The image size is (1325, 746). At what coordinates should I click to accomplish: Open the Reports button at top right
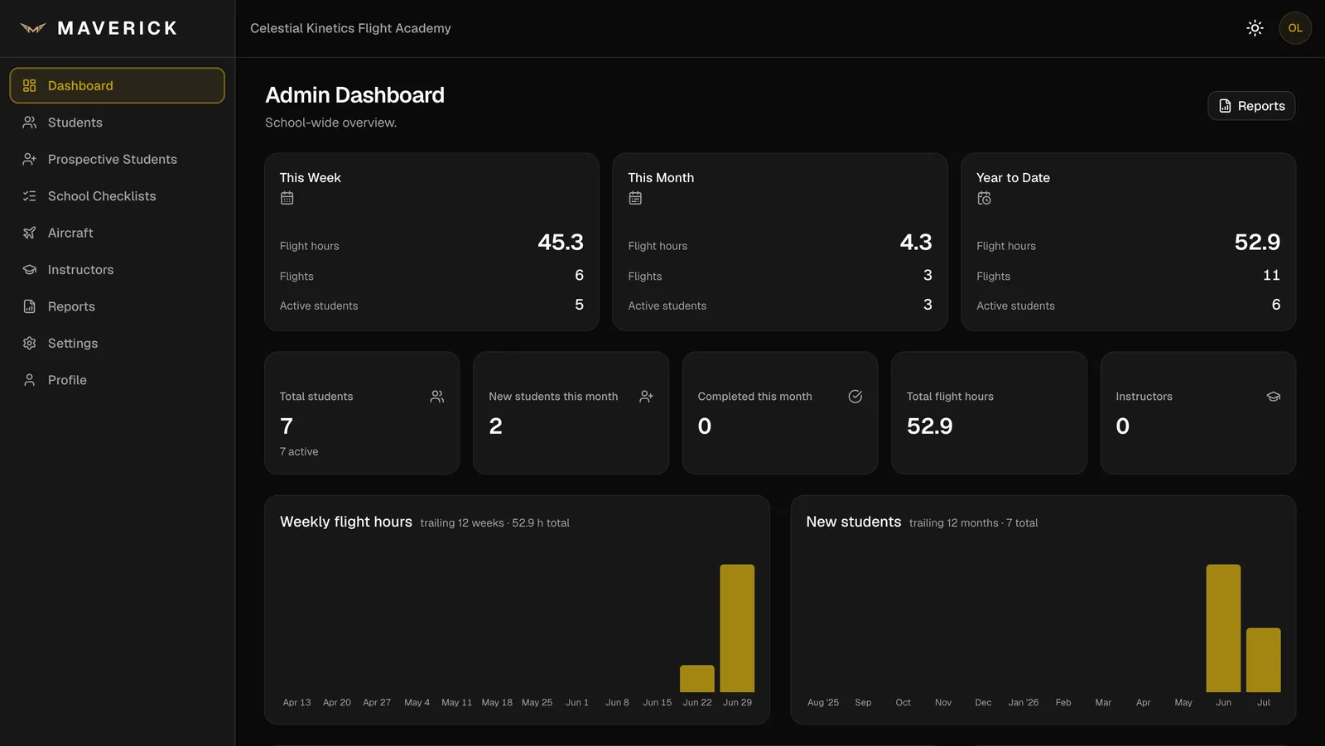pos(1251,106)
